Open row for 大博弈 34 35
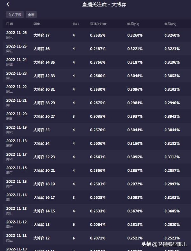 [x=97, y=62]
